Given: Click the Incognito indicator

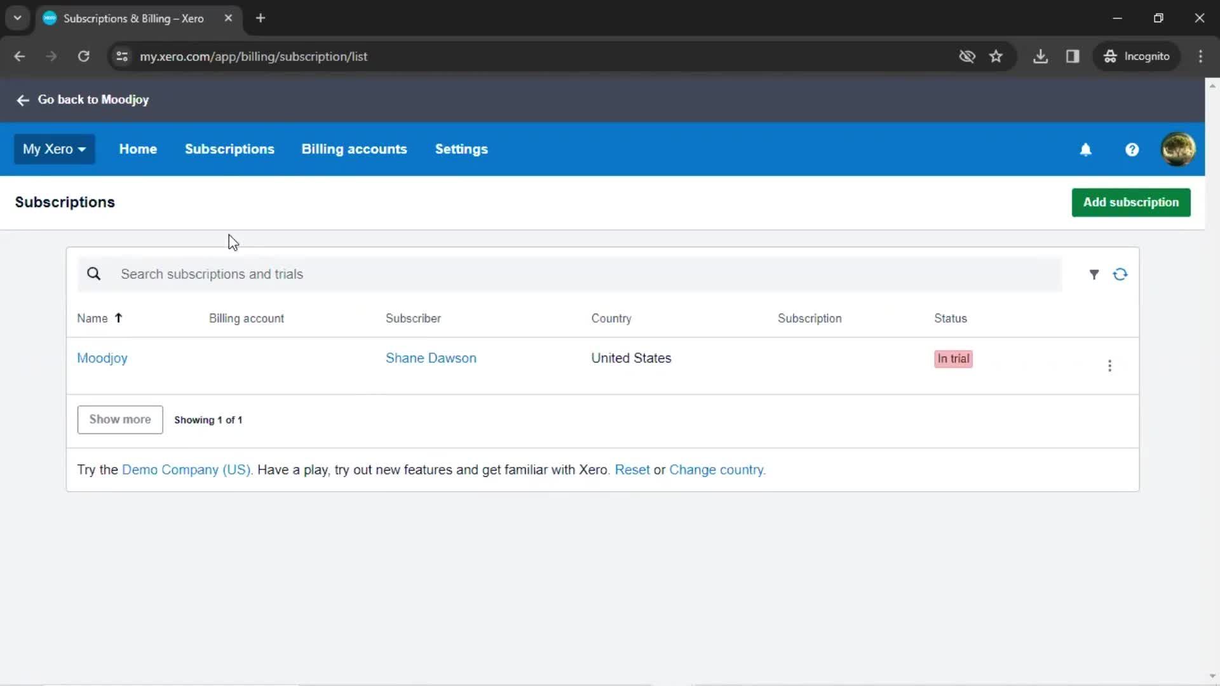Looking at the screenshot, I should click(x=1136, y=57).
